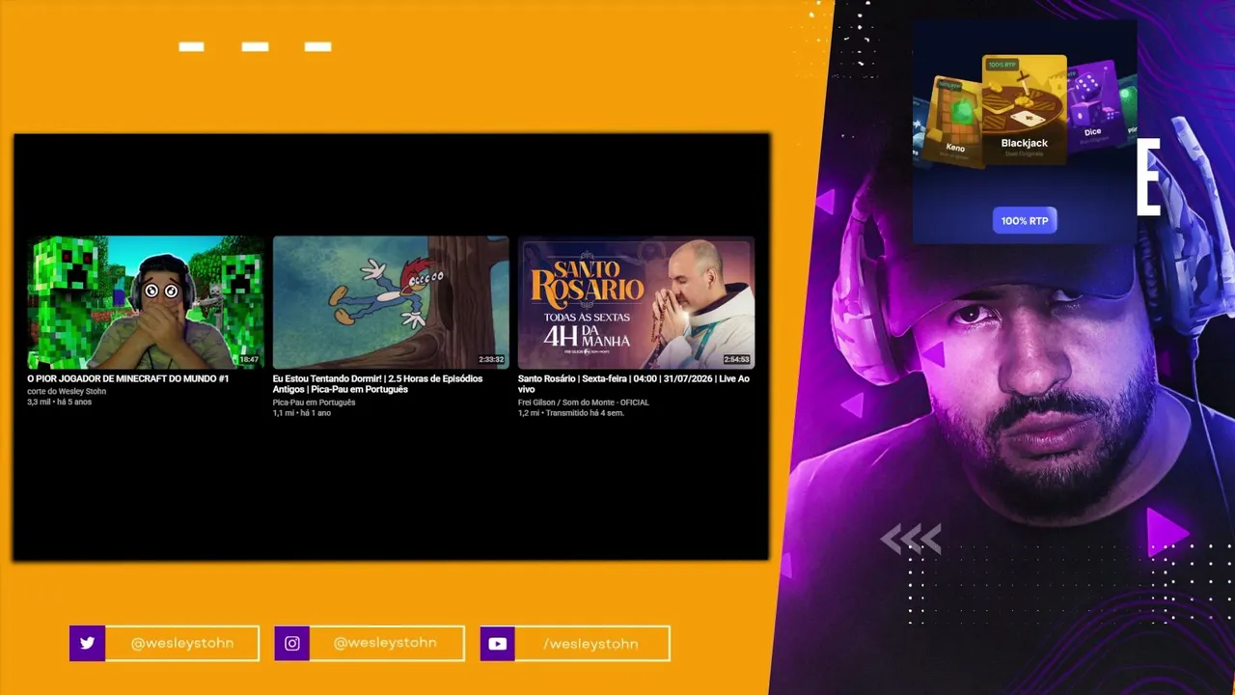Click the 2:54:53 duration badge
This screenshot has height=695, width=1235.
[736, 360]
